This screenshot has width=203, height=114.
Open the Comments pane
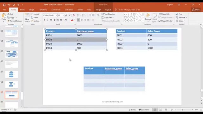pos(144,110)
